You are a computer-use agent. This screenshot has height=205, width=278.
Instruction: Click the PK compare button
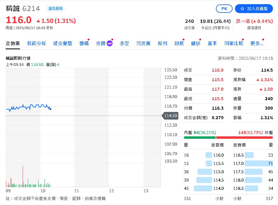tap(224, 9)
